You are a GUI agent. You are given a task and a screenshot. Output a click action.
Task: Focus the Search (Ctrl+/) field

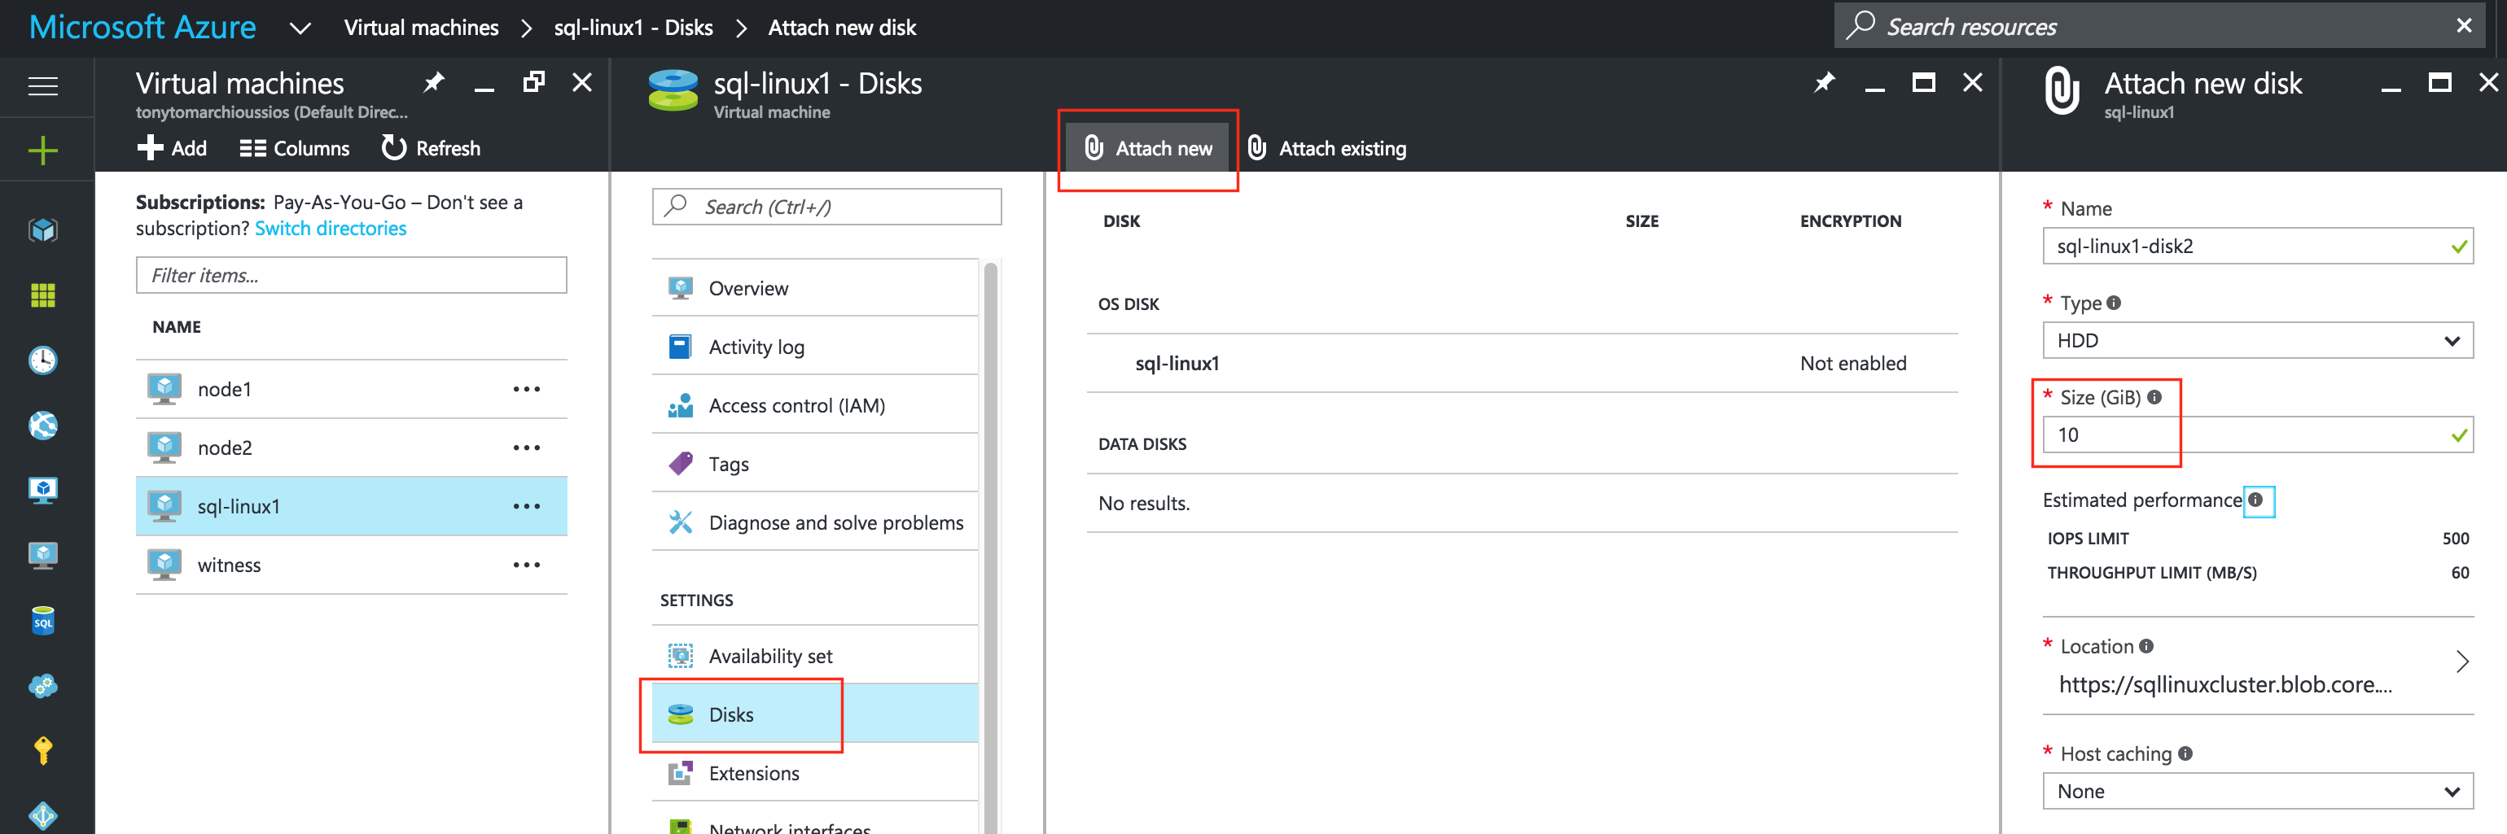(x=826, y=206)
